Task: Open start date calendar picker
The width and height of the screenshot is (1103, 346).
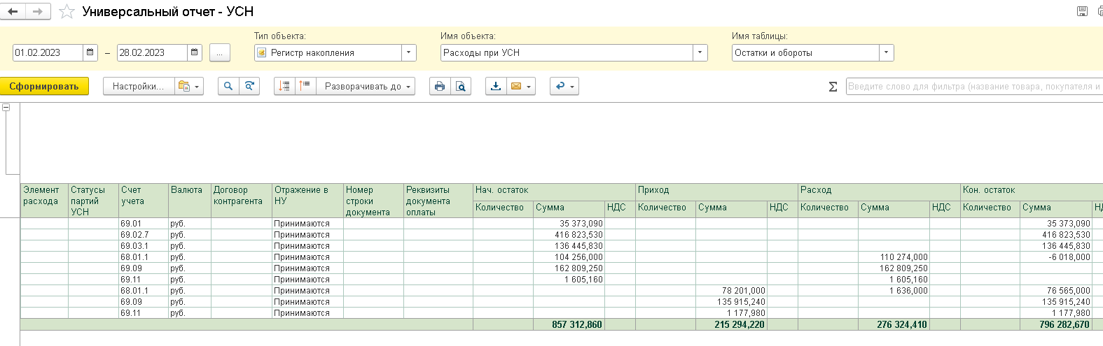Action: pos(90,52)
